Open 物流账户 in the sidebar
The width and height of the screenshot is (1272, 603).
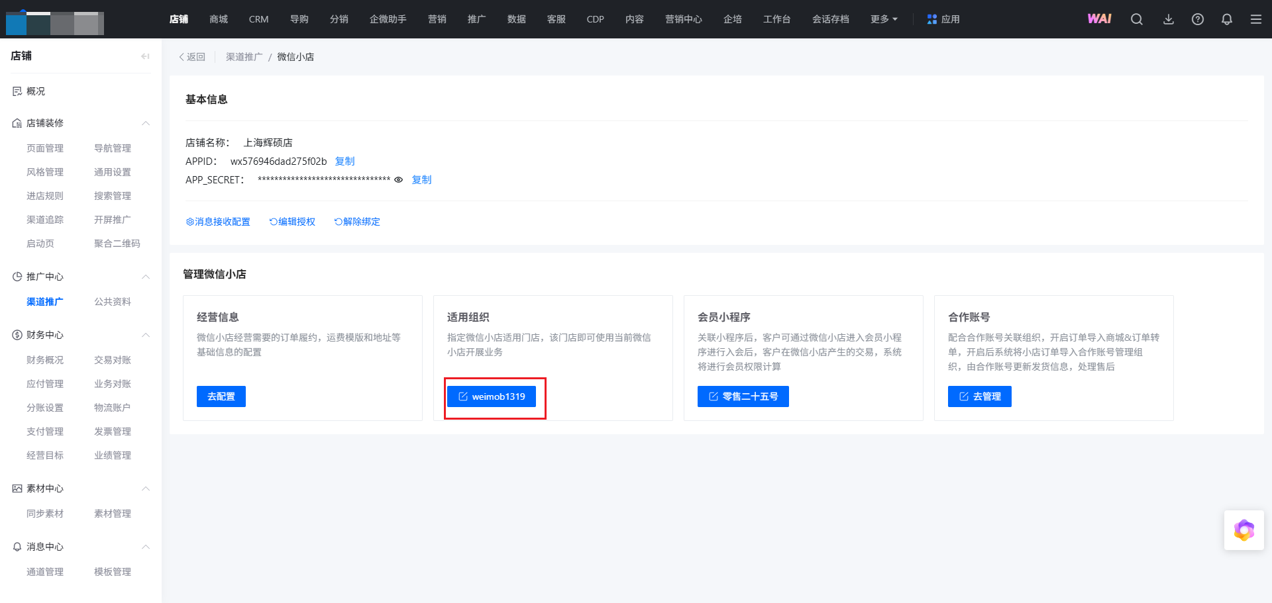(113, 408)
